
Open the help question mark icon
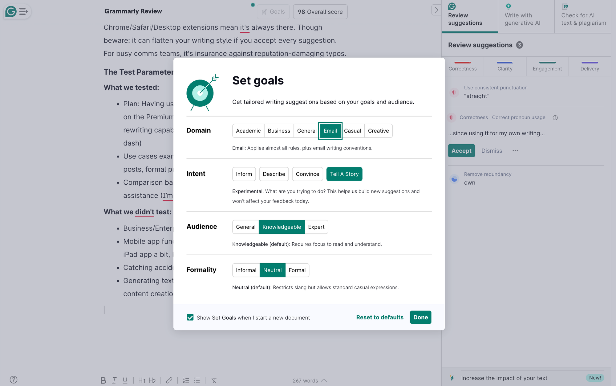(x=14, y=380)
